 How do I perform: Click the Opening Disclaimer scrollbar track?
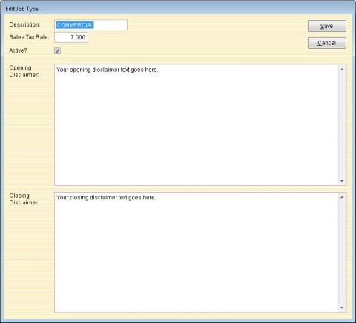342,125
